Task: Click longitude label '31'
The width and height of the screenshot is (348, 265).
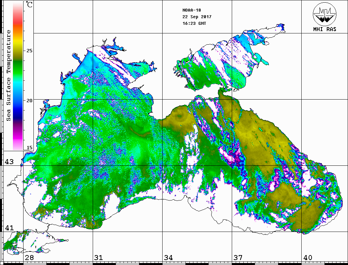Action: coord(99,258)
